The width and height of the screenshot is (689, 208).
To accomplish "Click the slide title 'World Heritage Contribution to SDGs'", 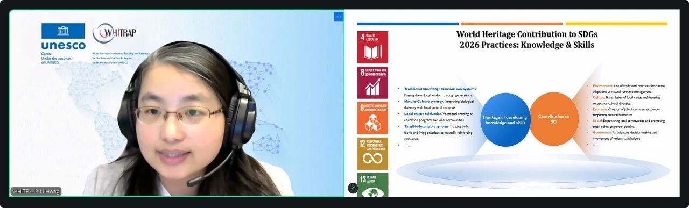I will click(x=527, y=34).
